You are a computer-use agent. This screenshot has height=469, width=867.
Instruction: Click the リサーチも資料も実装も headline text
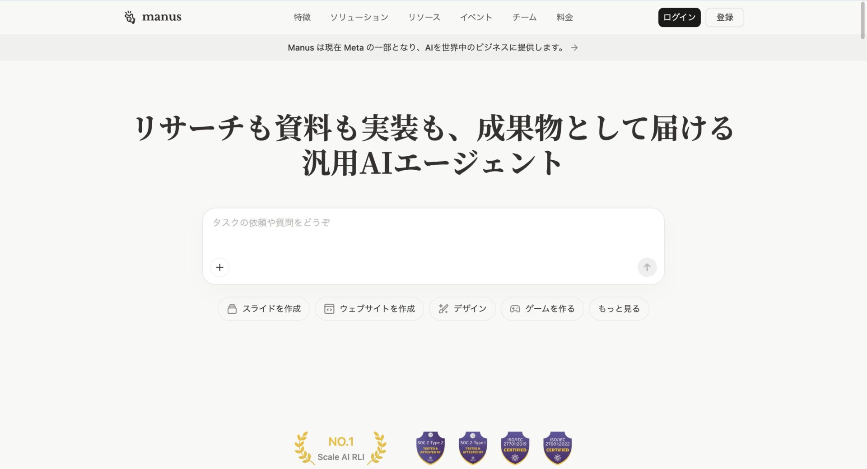click(433, 145)
